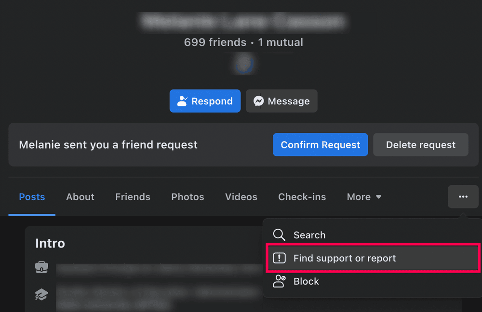Click the friend-request icon on the Respond button
Image resolution: width=482 pixels, height=312 pixels.
coord(182,101)
